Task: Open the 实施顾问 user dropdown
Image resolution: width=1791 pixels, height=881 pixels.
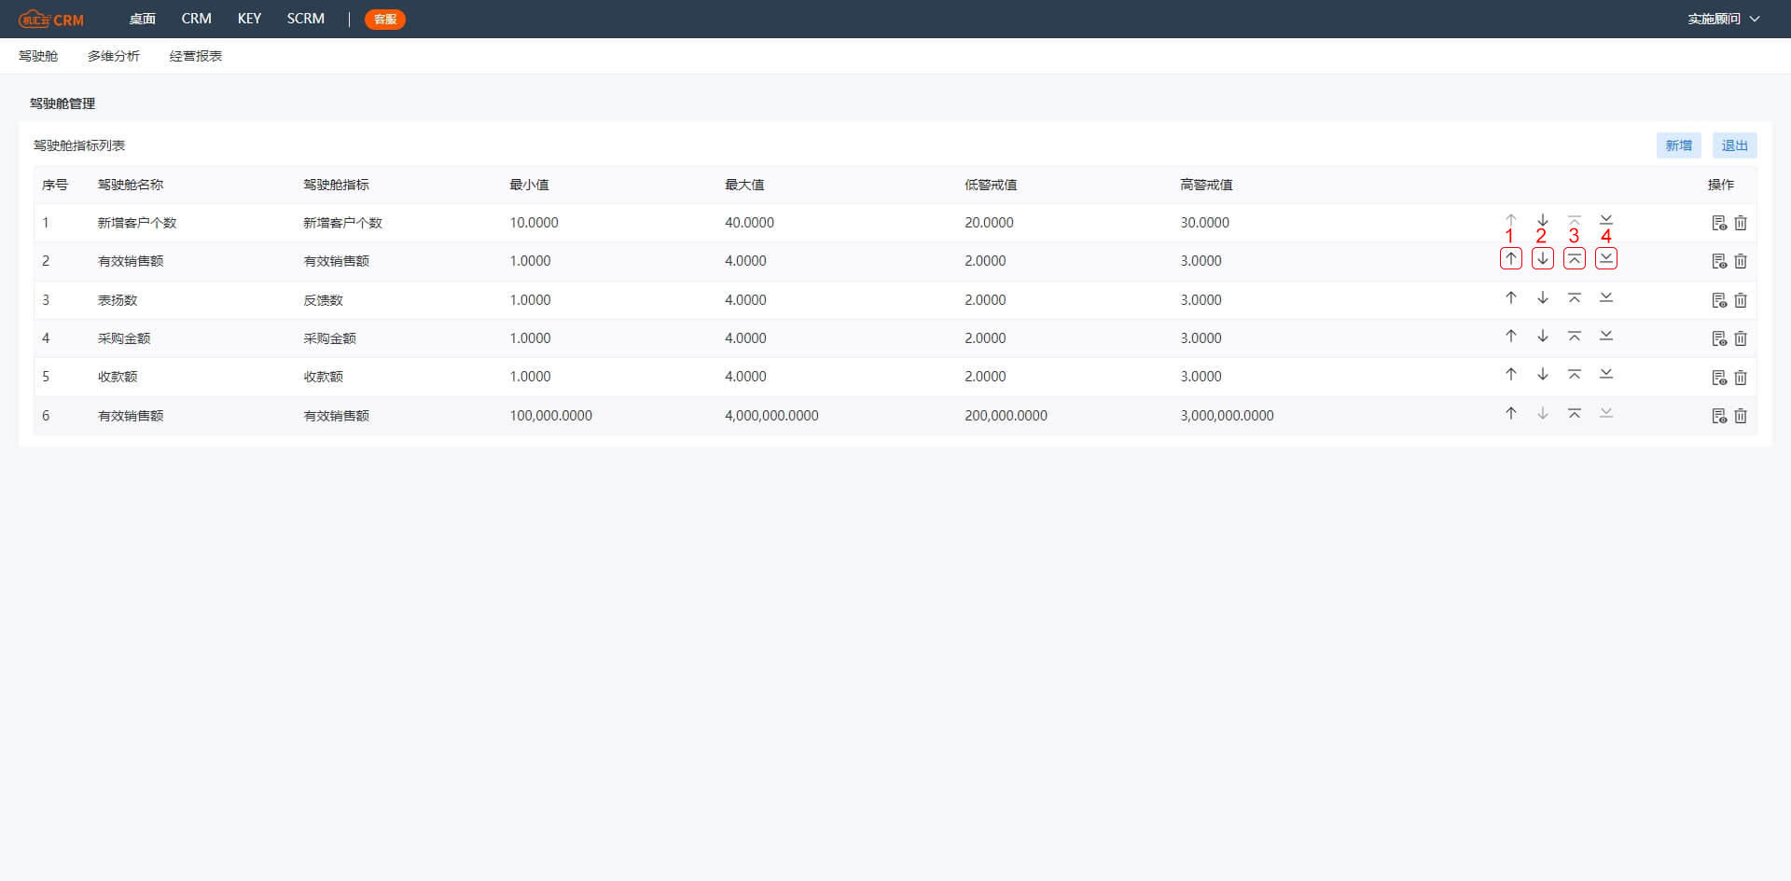Action: [1723, 19]
